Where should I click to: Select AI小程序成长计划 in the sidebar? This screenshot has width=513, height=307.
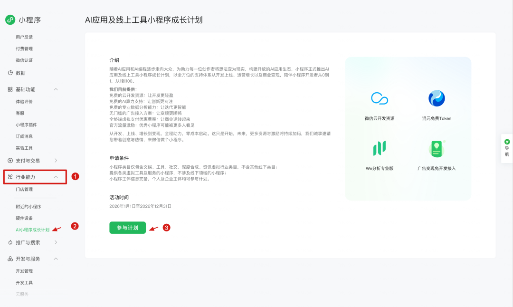[x=32, y=230]
